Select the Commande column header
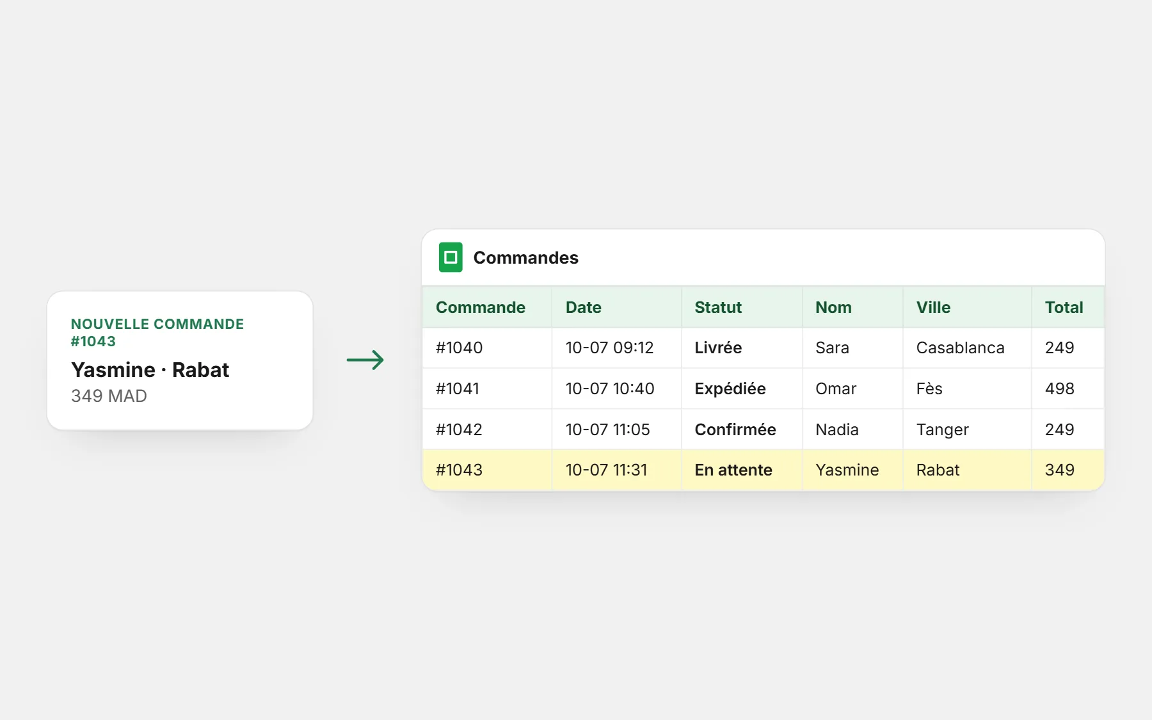 487,307
